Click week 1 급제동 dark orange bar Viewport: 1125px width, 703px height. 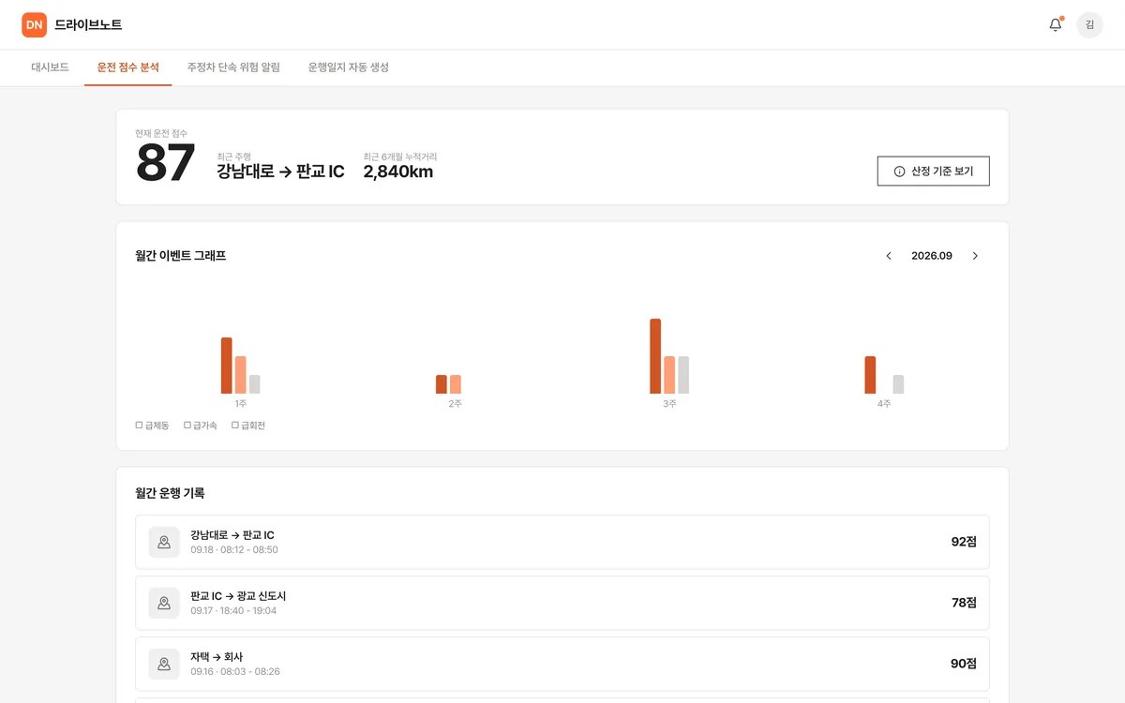pos(227,366)
